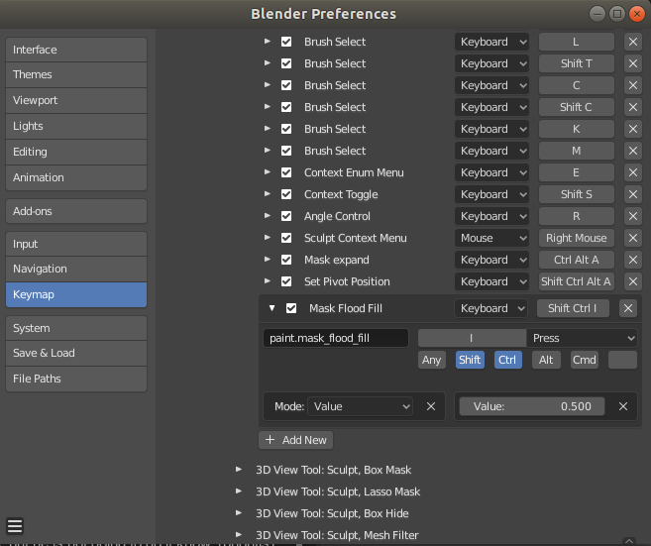651x546 pixels.
Task: Switch to the Navigation tab
Action: (x=76, y=270)
